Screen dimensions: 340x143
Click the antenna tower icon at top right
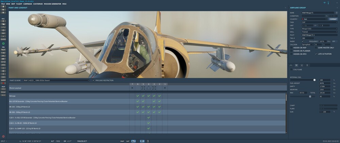click(328, 3)
